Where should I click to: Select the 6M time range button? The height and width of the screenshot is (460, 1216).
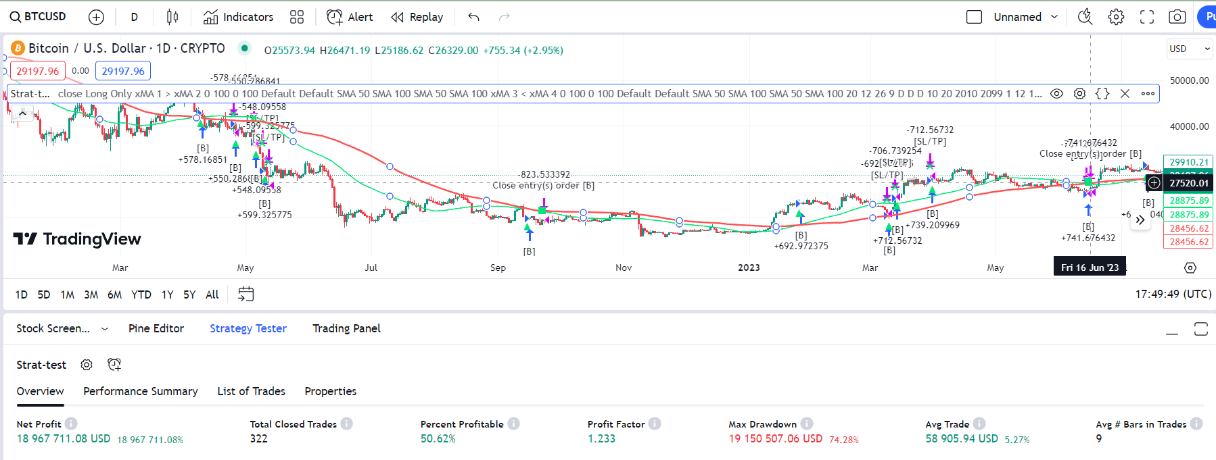click(114, 295)
